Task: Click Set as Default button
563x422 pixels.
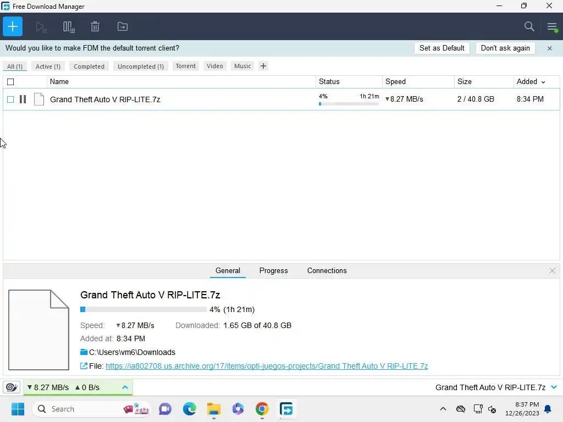Action: click(x=441, y=48)
